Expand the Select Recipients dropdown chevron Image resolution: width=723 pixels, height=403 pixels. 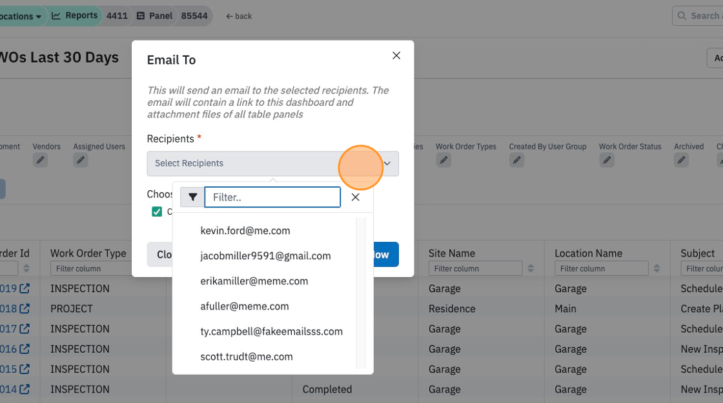(x=387, y=164)
